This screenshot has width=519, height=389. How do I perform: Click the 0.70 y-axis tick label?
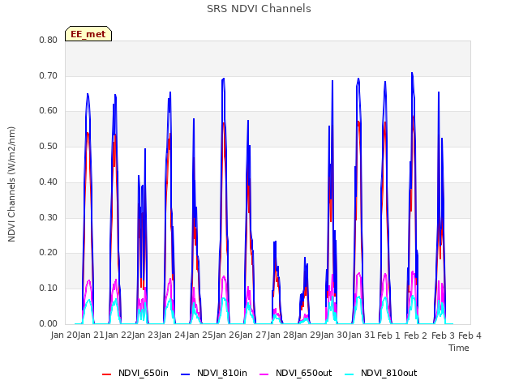(x=49, y=75)
